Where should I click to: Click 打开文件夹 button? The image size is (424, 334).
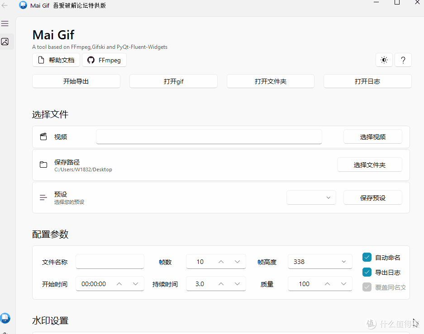pyautogui.click(x=271, y=81)
